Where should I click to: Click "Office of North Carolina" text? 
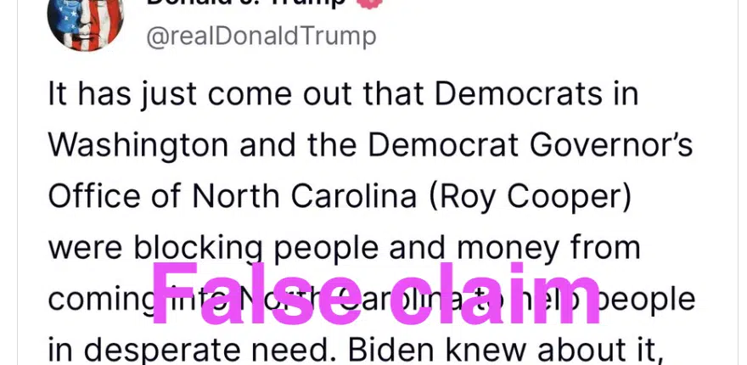233,195
